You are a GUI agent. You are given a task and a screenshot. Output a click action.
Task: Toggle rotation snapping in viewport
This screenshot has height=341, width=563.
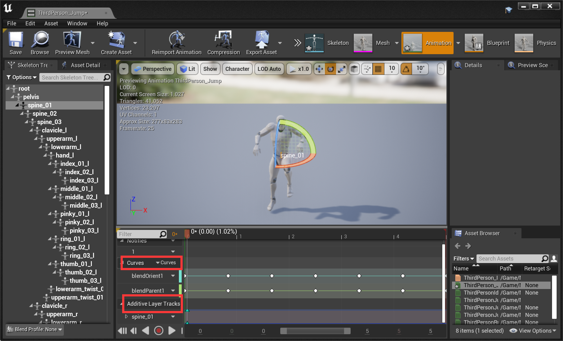[406, 69]
